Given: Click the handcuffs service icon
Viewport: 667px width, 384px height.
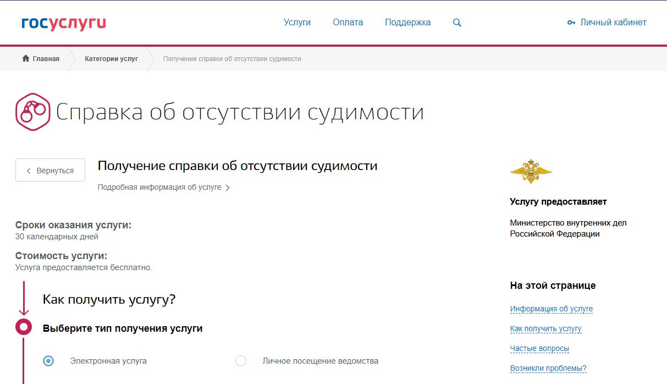Looking at the screenshot, I should point(32,112).
